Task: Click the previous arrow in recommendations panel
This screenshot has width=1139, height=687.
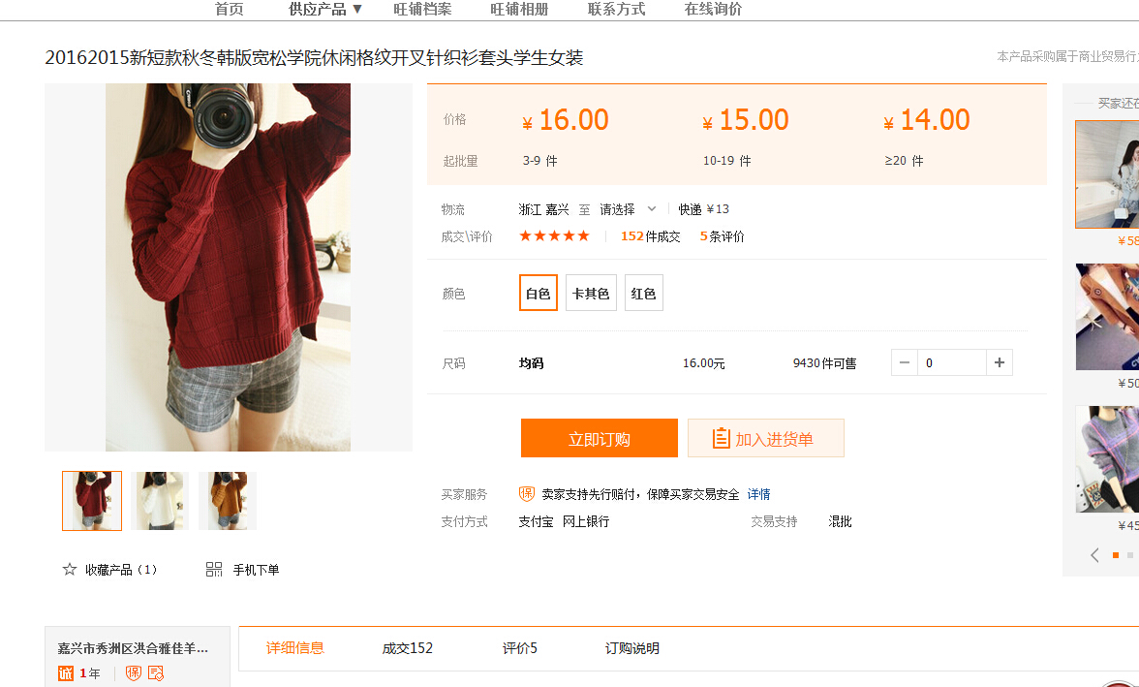Action: (x=1094, y=555)
